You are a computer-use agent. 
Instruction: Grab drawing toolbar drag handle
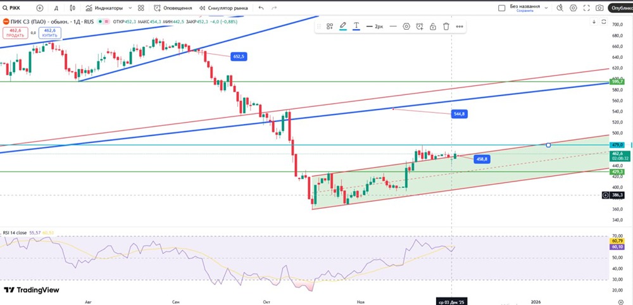(x=319, y=26)
